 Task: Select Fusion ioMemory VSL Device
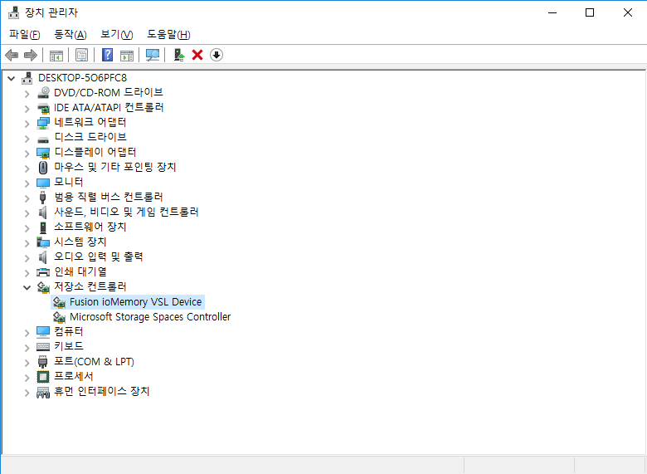tap(136, 302)
